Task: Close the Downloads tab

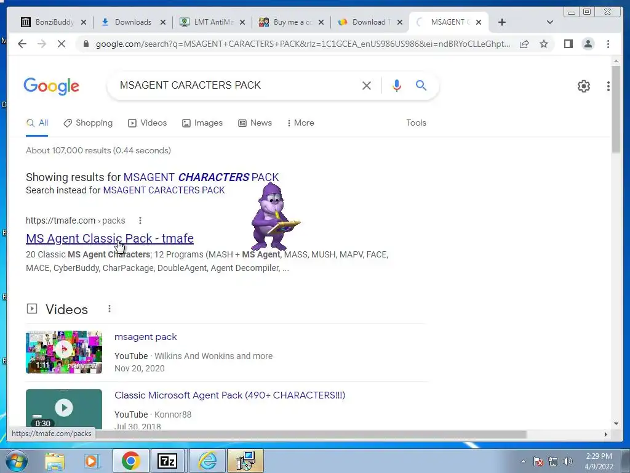Action: [x=162, y=22]
